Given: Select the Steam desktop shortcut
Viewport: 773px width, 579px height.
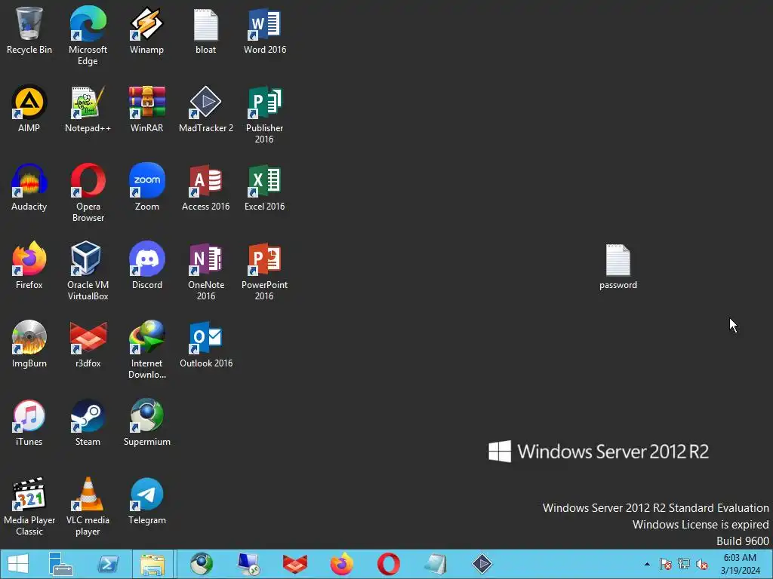Looking at the screenshot, I should 88,422.
